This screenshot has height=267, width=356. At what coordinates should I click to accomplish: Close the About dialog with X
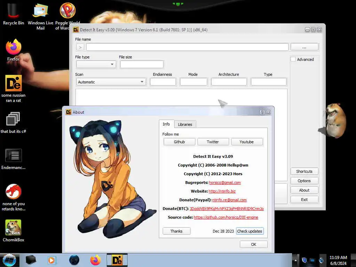coord(268,112)
